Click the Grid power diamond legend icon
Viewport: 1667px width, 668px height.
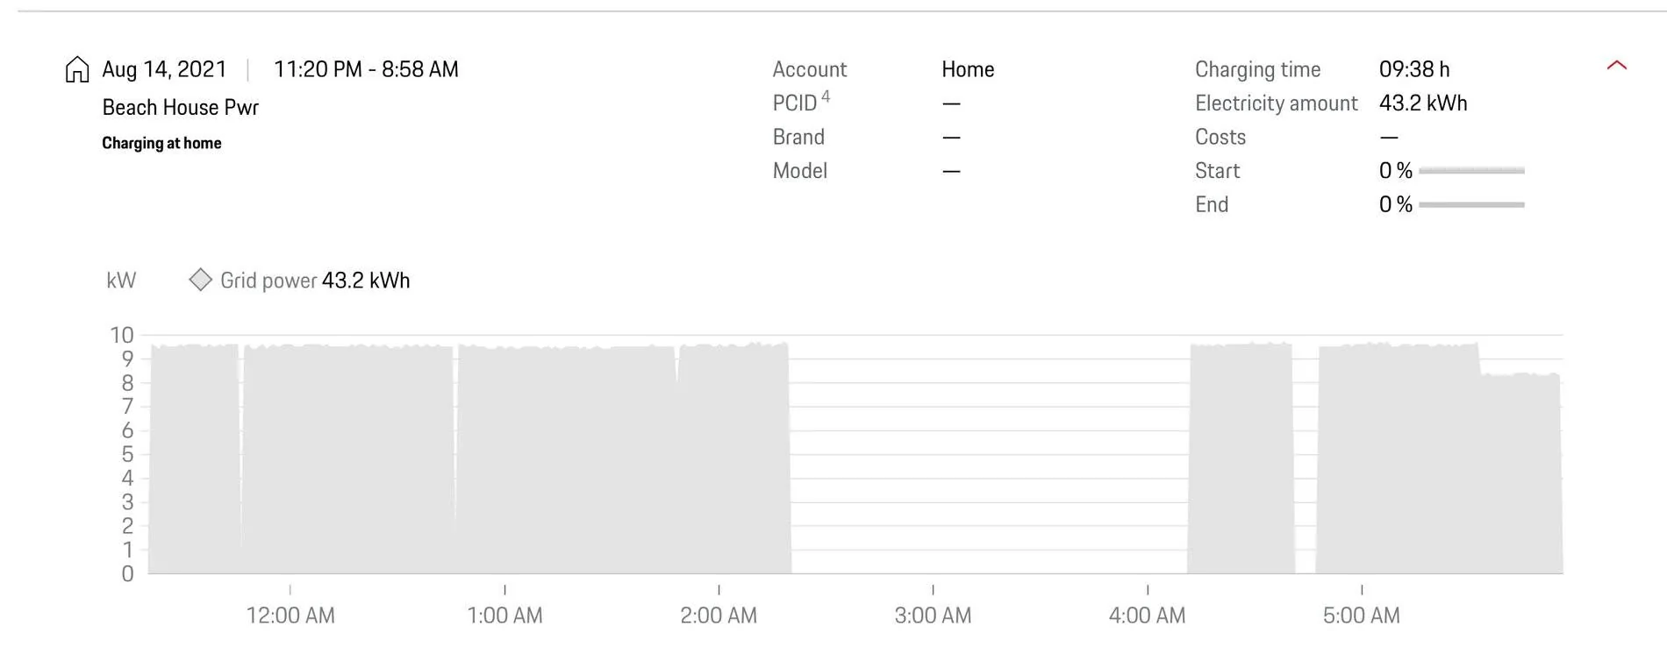click(200, 280)
